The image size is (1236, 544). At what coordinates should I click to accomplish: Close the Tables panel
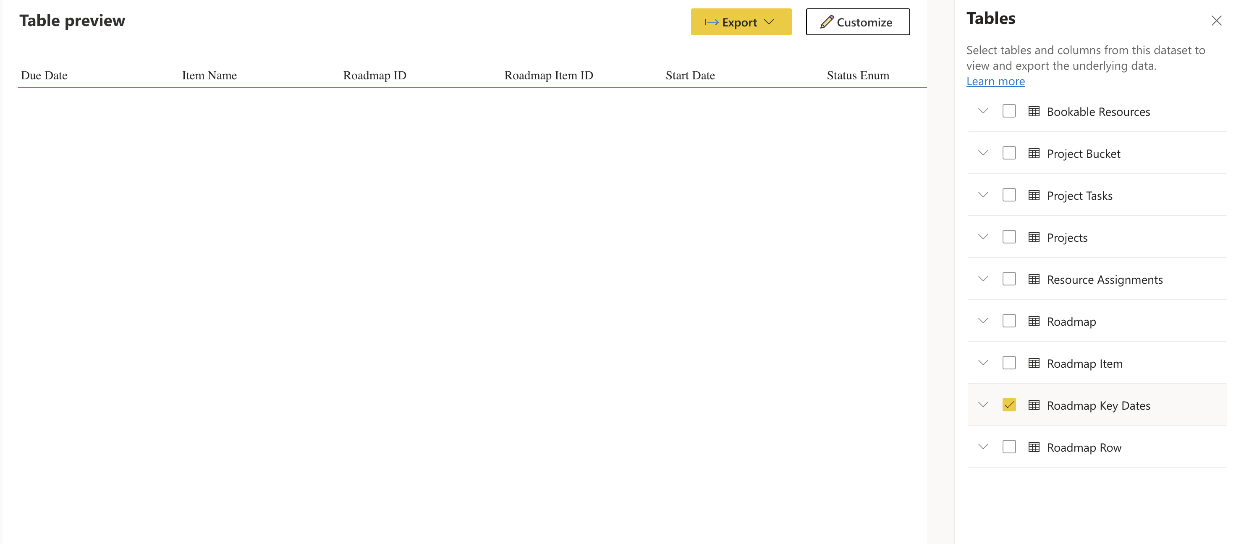point(1216,21)
